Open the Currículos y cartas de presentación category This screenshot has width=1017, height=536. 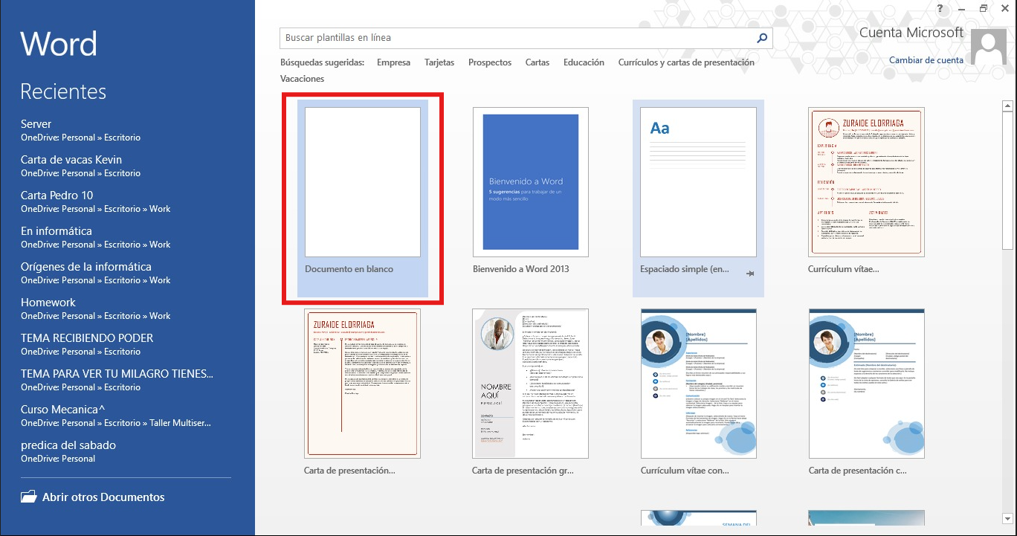pos(685,62)
